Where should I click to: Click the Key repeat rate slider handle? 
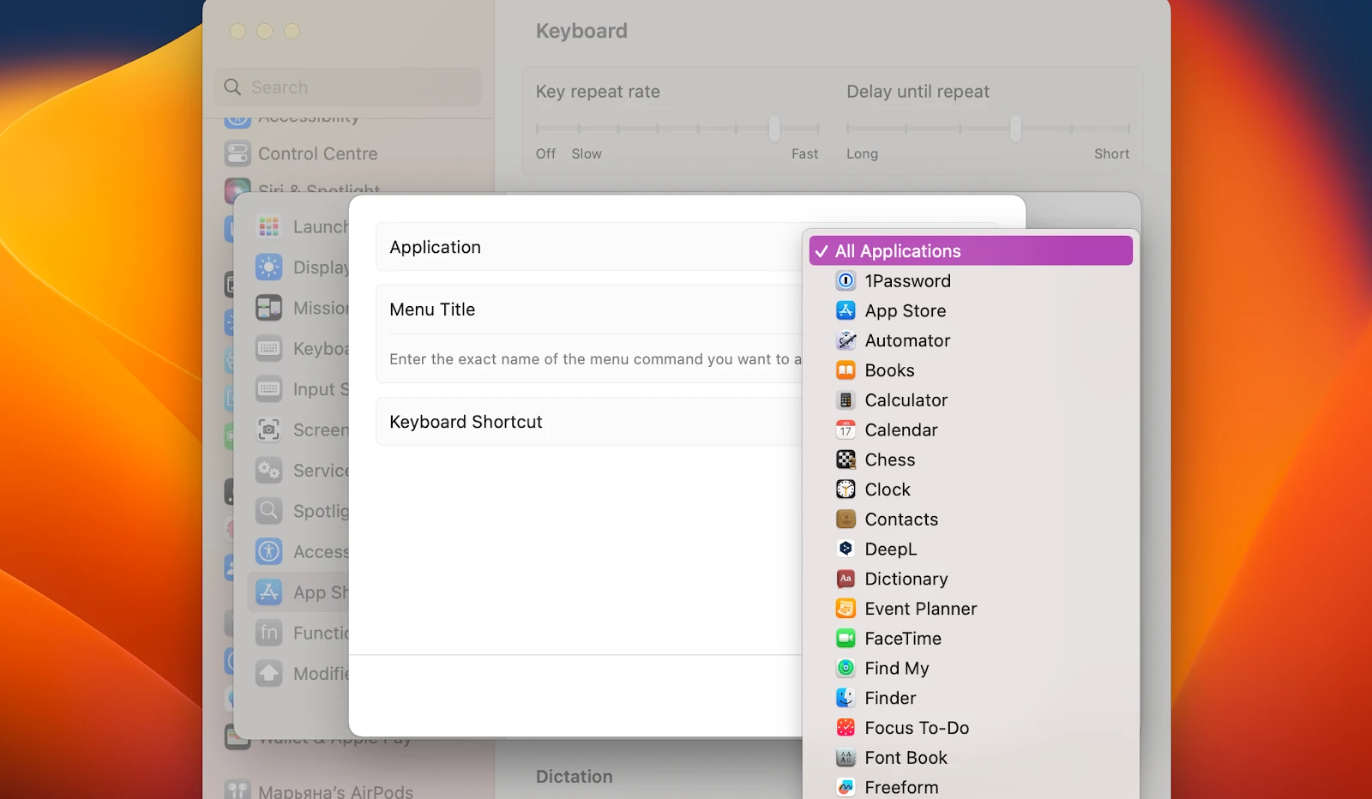(x=774, y=128)
